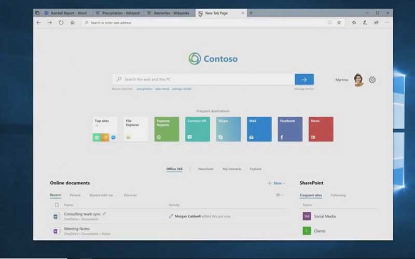Open the Social Media SharePoint site
Screen dimensions: 415x259
click(320, 216)
